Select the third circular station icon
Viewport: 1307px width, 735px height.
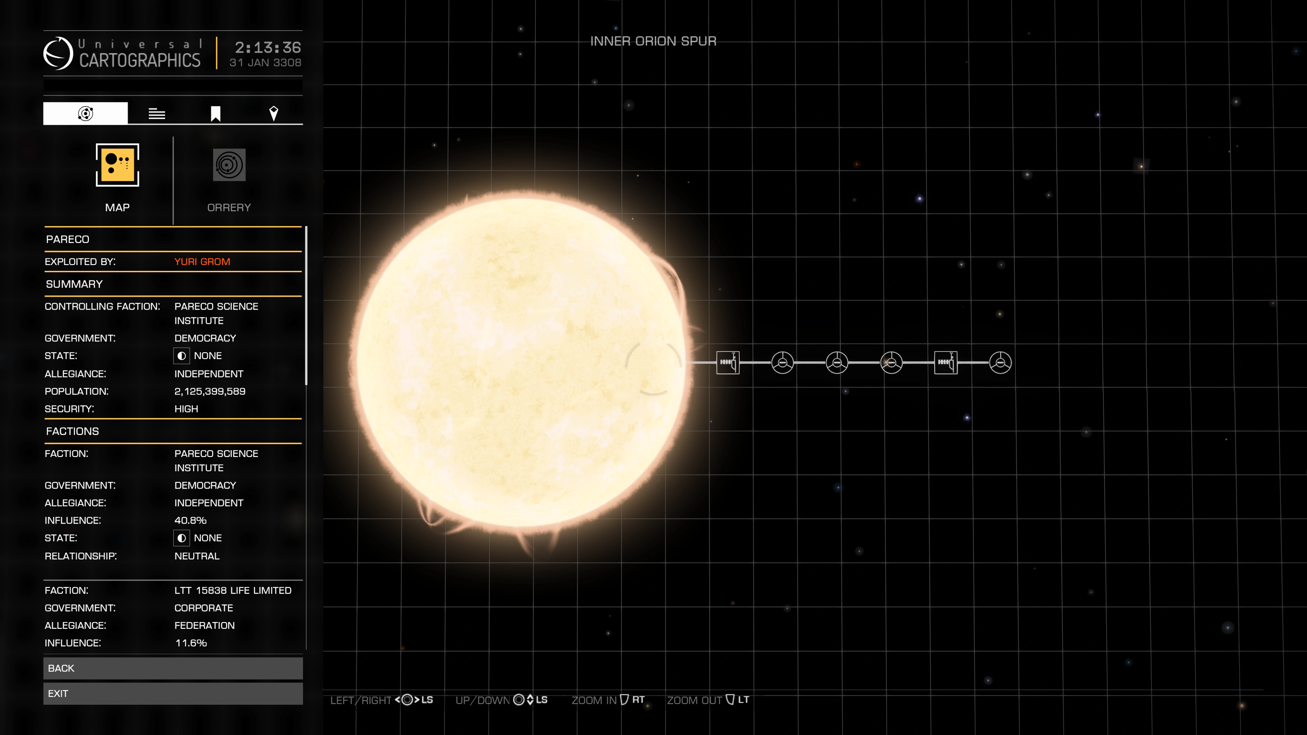pyautogui.click(x=891, y=363)
